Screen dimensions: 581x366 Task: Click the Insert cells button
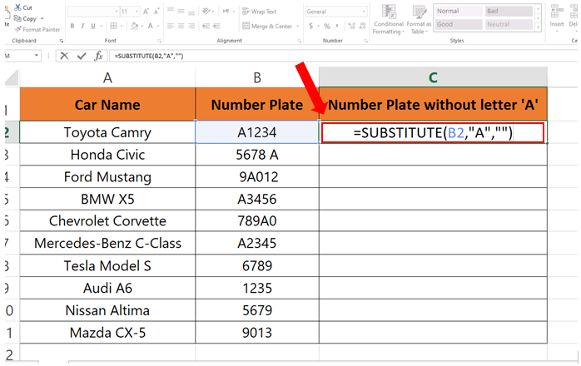coord(557,17)
